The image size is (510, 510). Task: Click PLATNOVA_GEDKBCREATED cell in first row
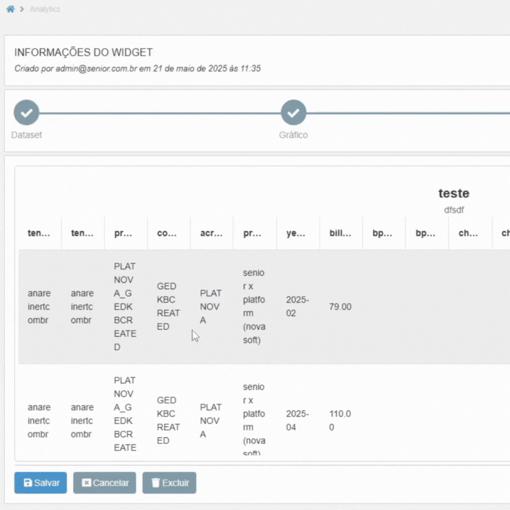(x=125, y=307)
